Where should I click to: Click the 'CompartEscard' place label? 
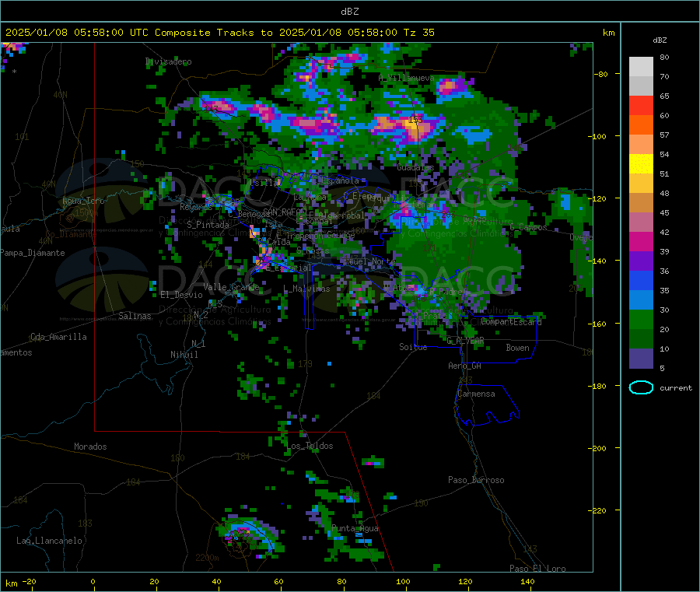coord(511,322)
